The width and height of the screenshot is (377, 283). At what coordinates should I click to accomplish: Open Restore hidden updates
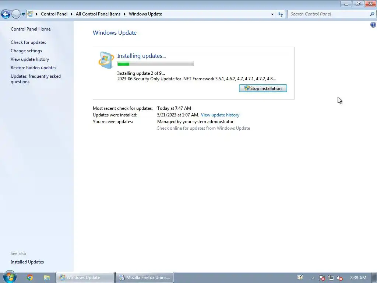pyautogui.click(x=34, y=68)
